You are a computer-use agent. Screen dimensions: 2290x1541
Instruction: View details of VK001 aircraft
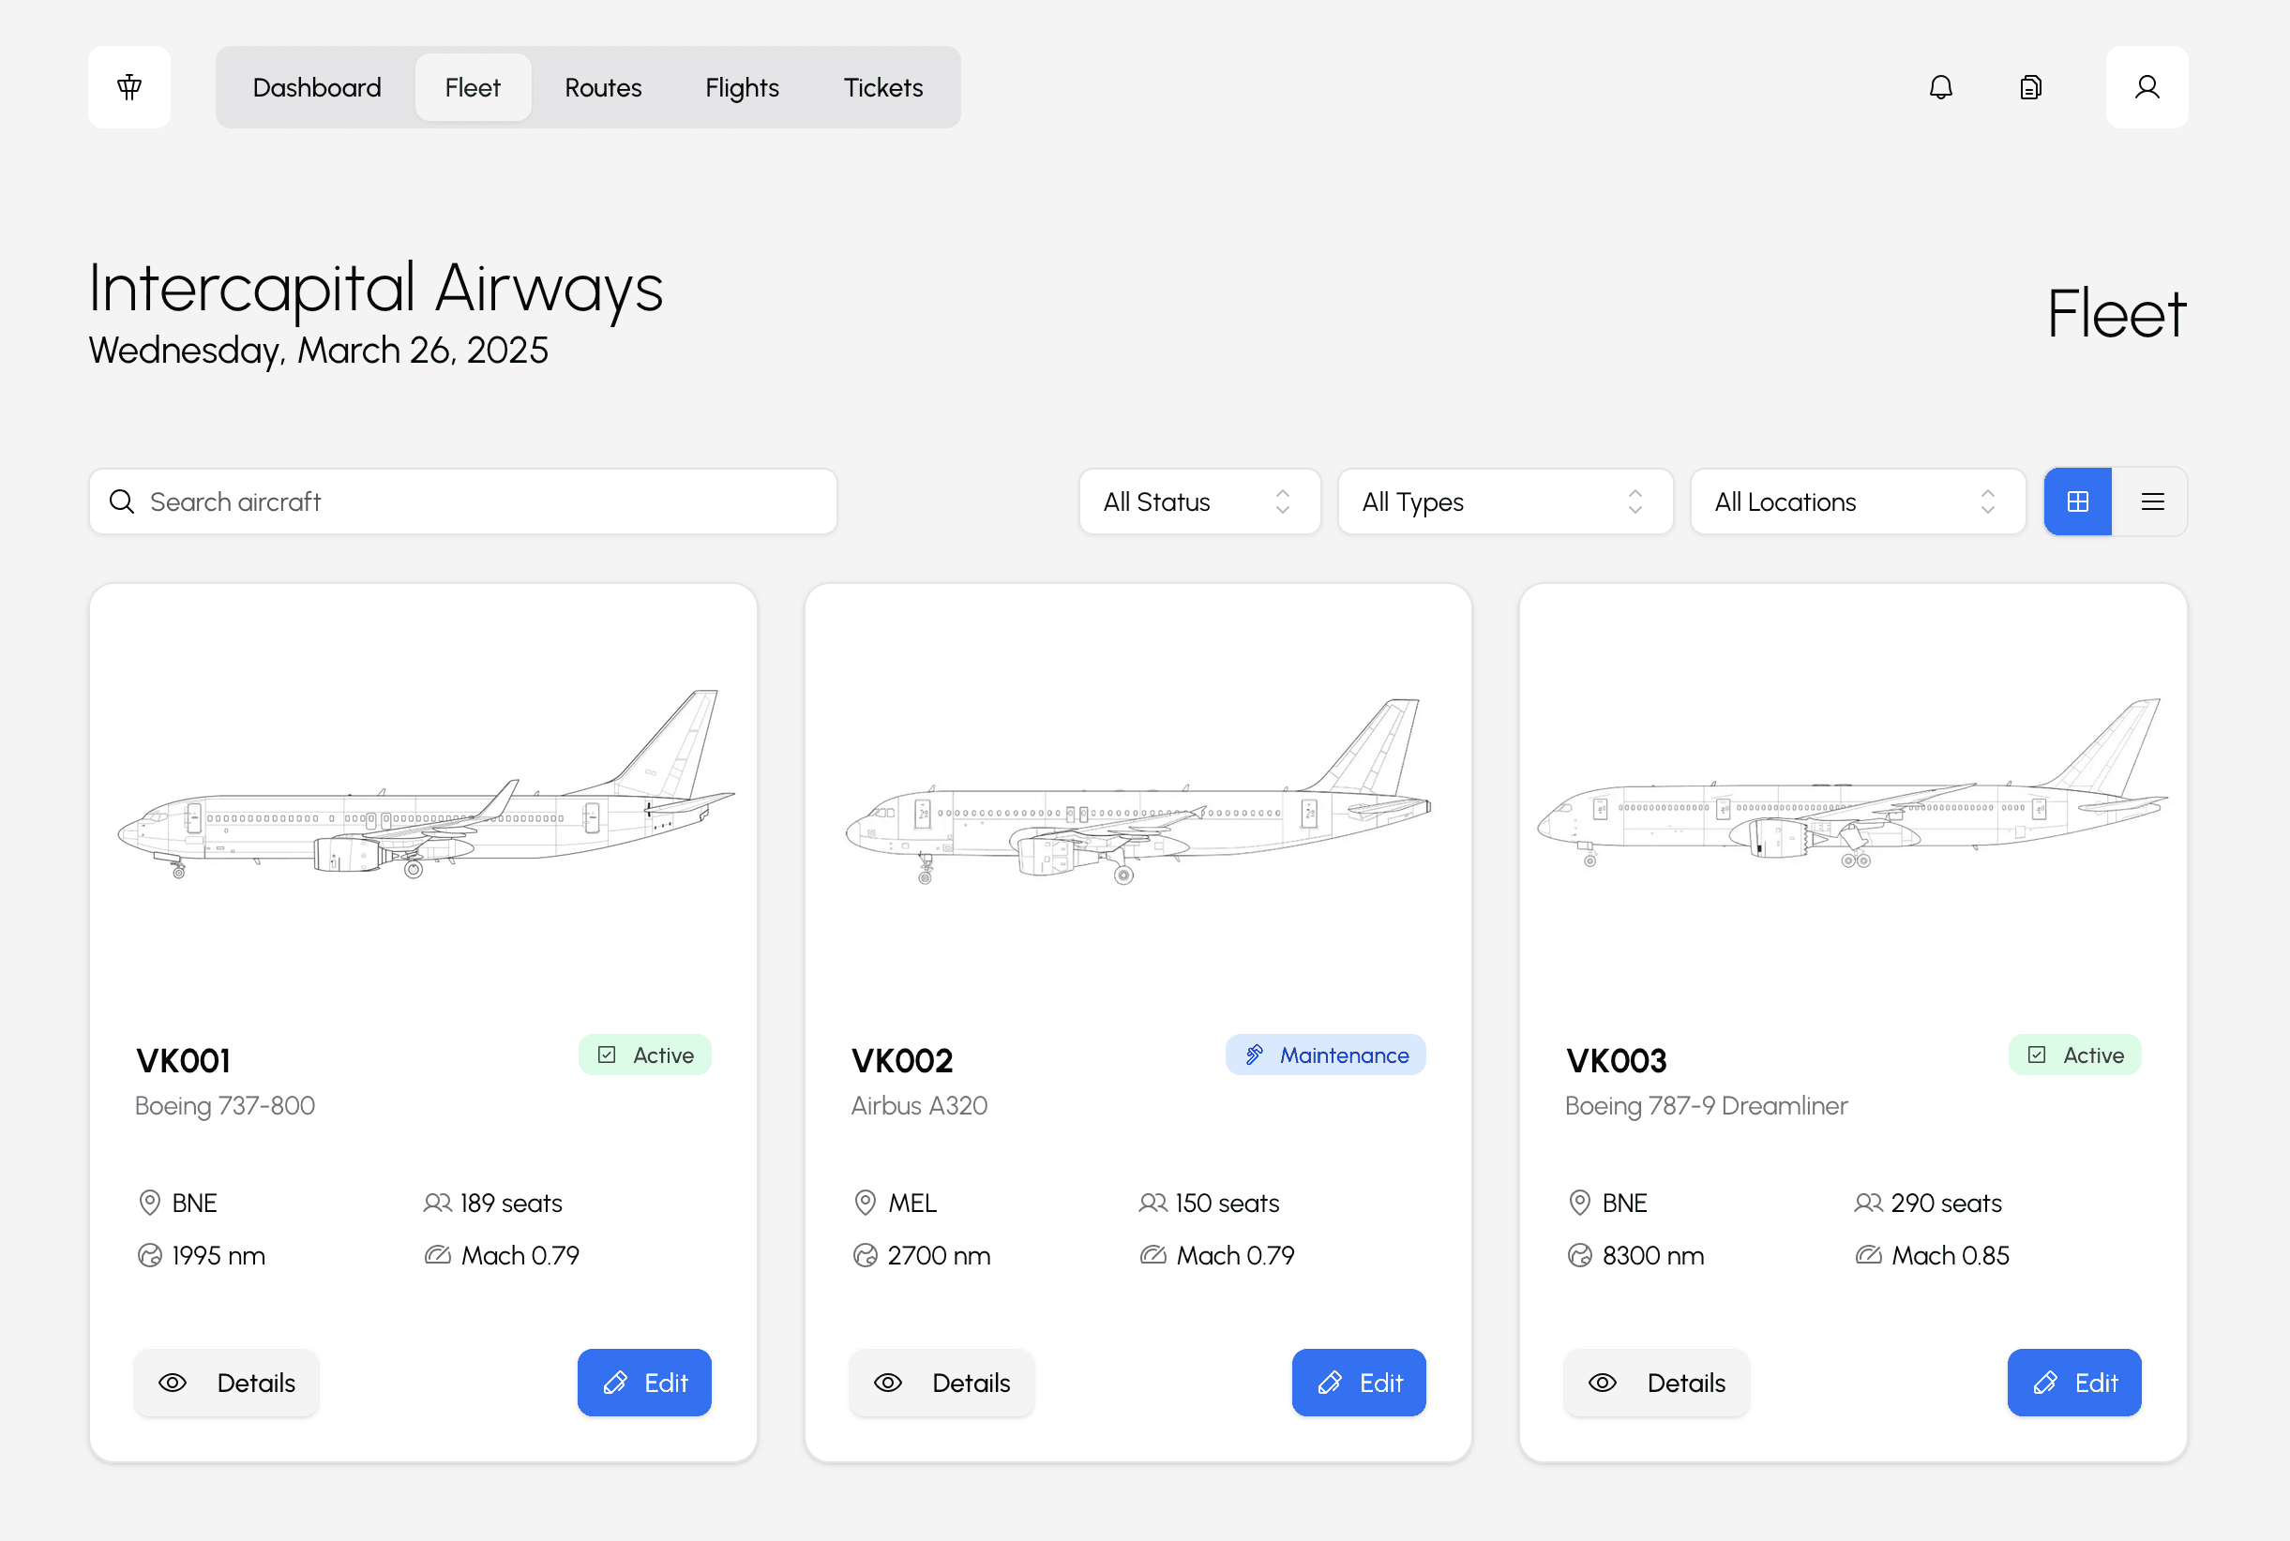coord(227,1383)
